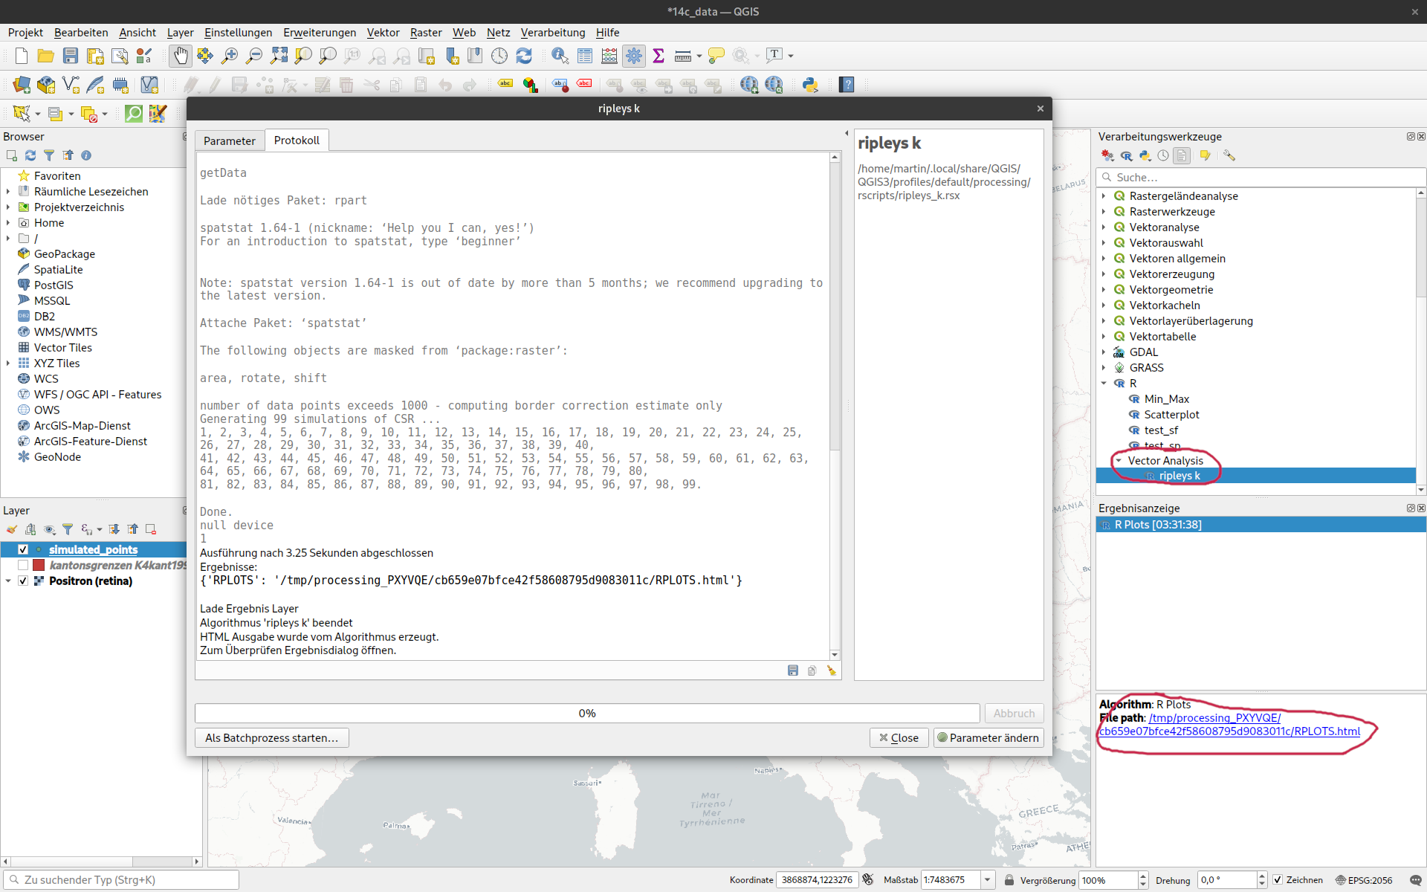The height and width of the screenshot is (892, 1427).
Task: Open the Verarbeitung menu
Action: click(552, 33)
